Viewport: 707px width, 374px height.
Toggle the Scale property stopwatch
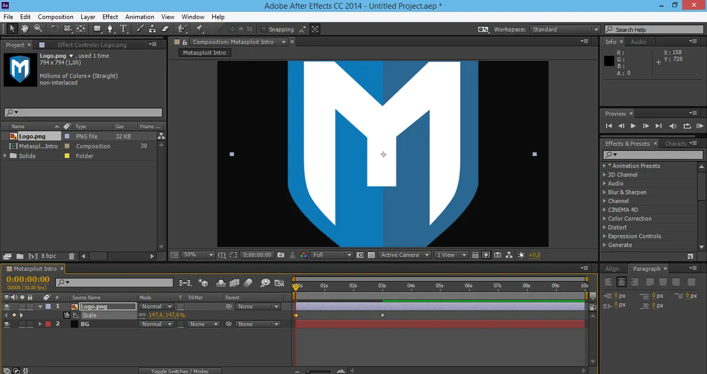point(67,316)
